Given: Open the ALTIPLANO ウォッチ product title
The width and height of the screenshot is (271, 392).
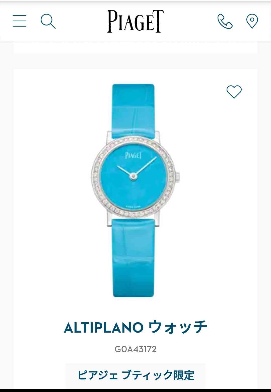Looking at the screenshot, I should (x=135, y=327).
